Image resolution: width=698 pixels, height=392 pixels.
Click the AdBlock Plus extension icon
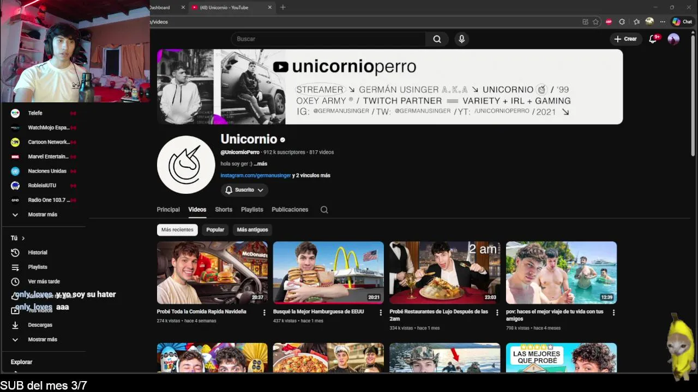pyautogui.click(x=609, y=22)
